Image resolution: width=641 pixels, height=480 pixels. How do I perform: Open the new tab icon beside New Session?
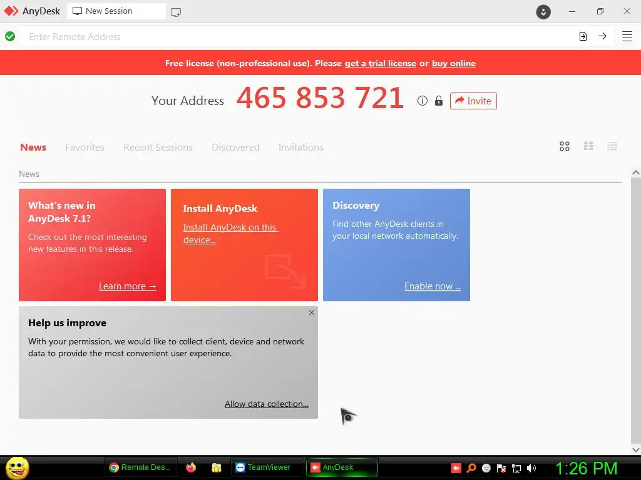[x=176, y=12]
